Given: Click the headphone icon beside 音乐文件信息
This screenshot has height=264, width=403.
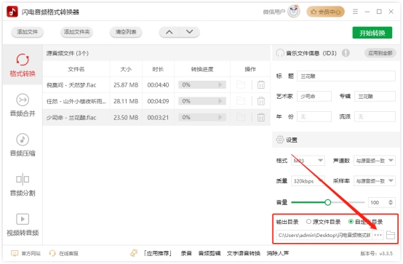Looking at the screenshot, I should [x=280, y=53].
